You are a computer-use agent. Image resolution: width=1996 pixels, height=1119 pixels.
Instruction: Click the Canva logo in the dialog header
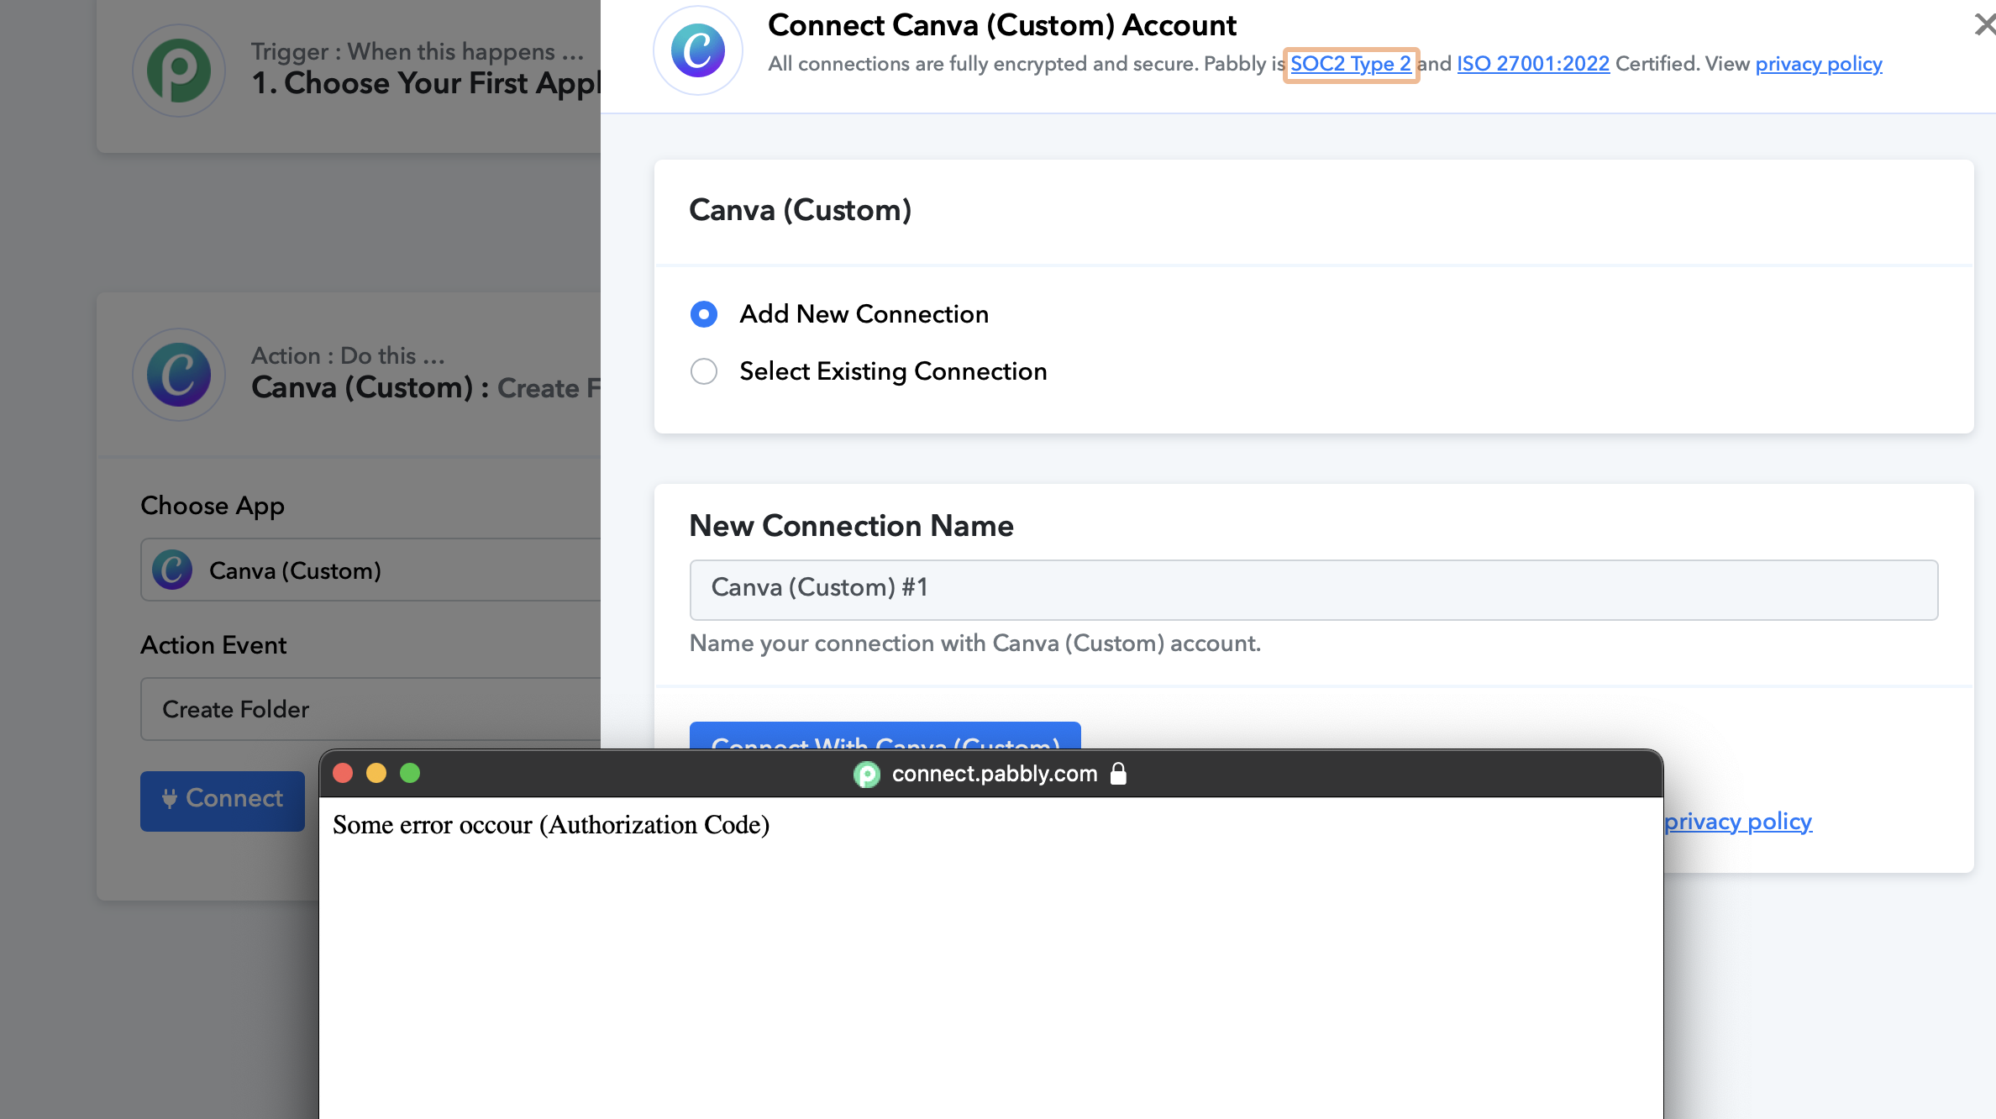tap(698, 50)
